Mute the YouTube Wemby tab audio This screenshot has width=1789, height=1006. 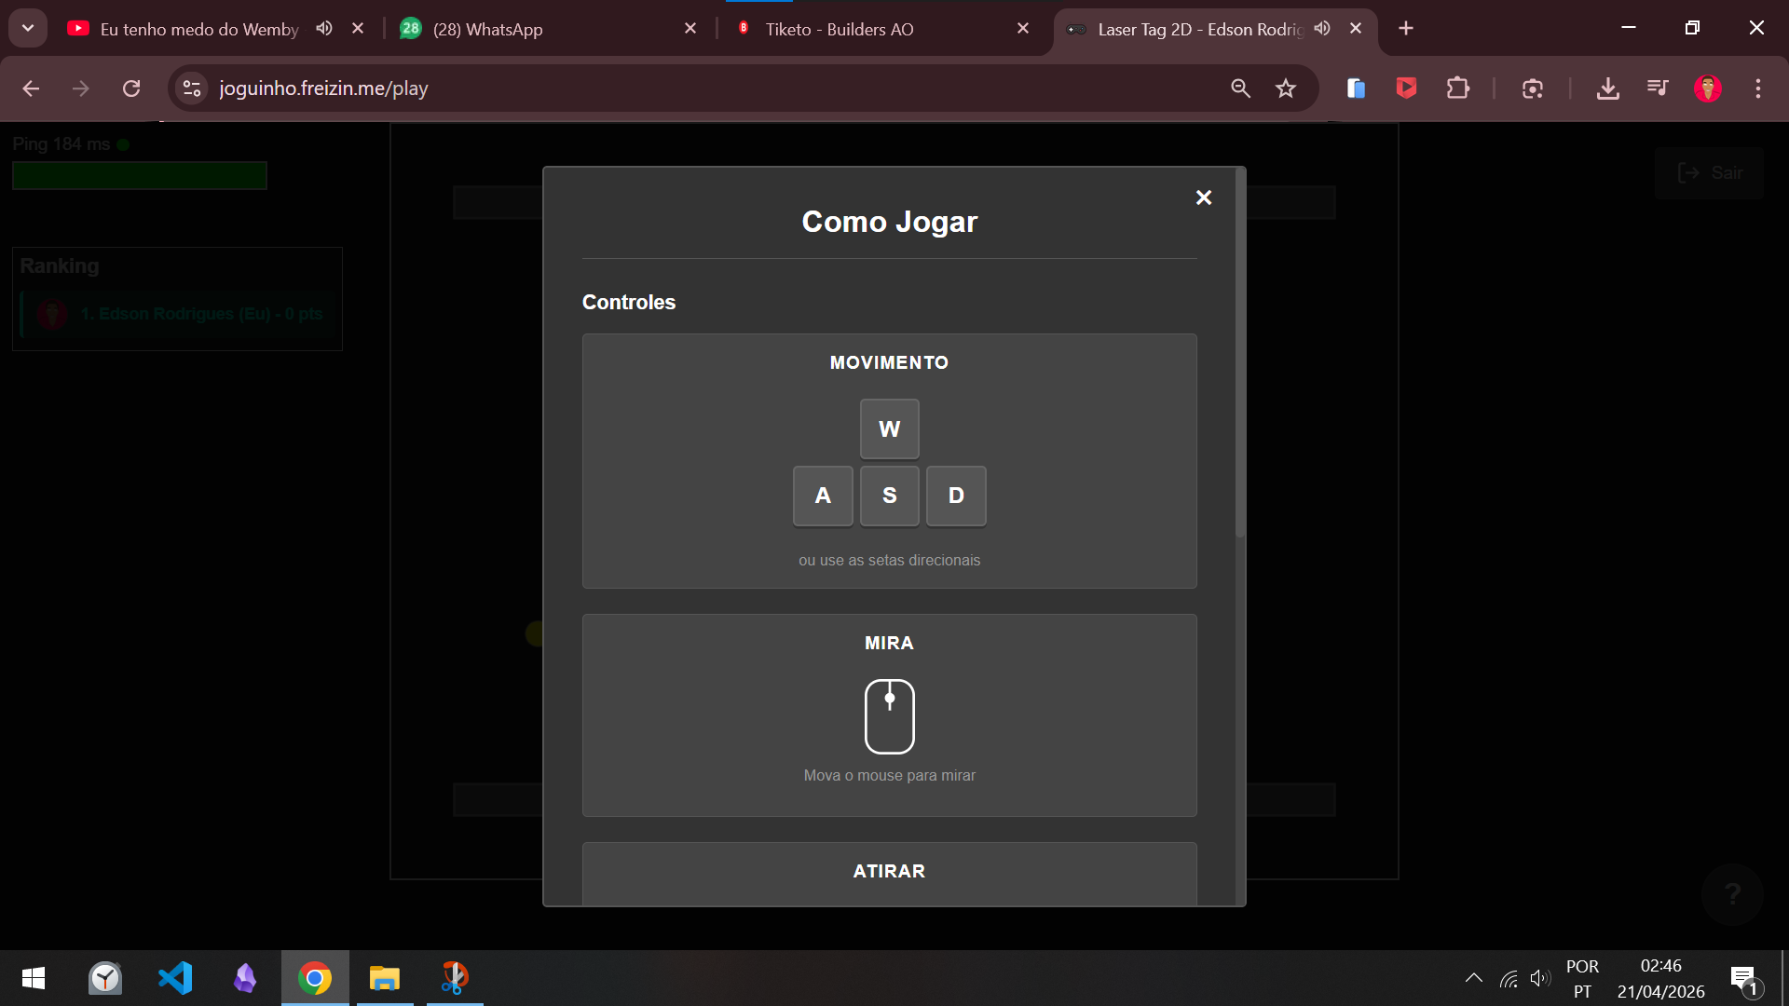point(323,29)
